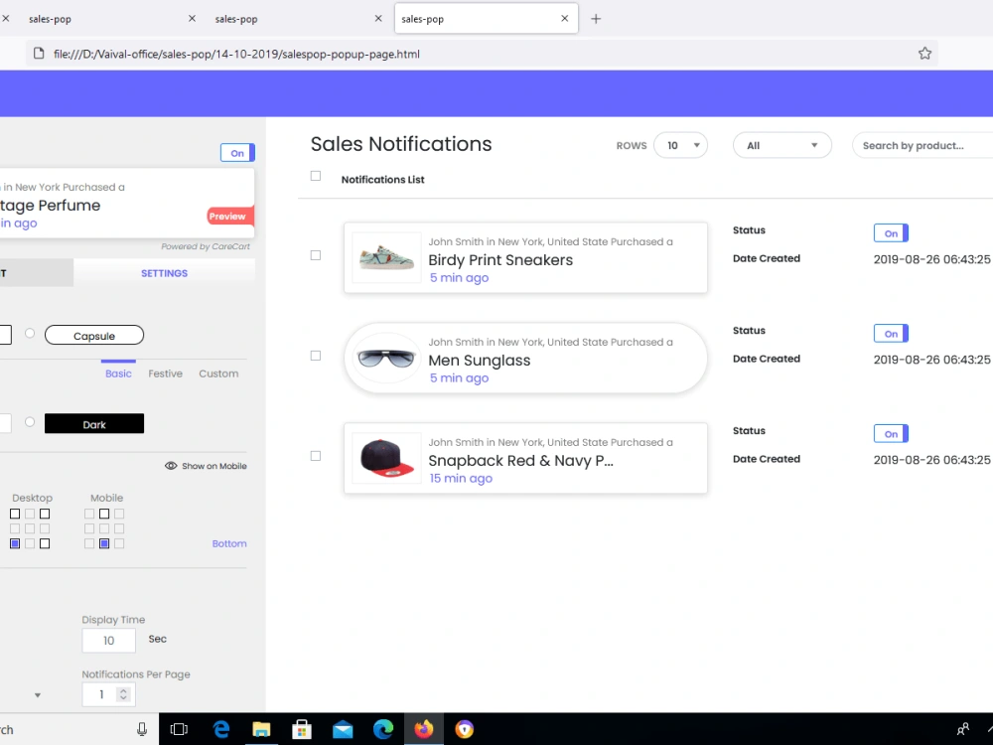Open Microsoft Store from taskbar

point(302,729)
